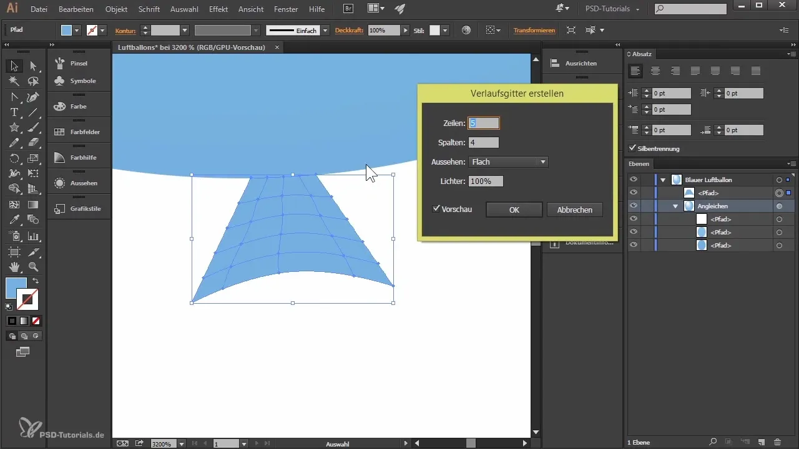Select the Artboard tool
The width and height of the screenshot is (799, 449).
(14, 251)
